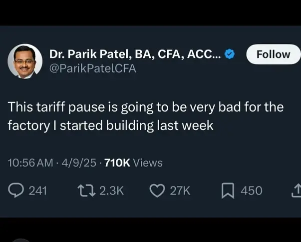Tap the share upload icon
Image resolution: width=301 pixels, height=242 pixels.
[x=297, y=190]
